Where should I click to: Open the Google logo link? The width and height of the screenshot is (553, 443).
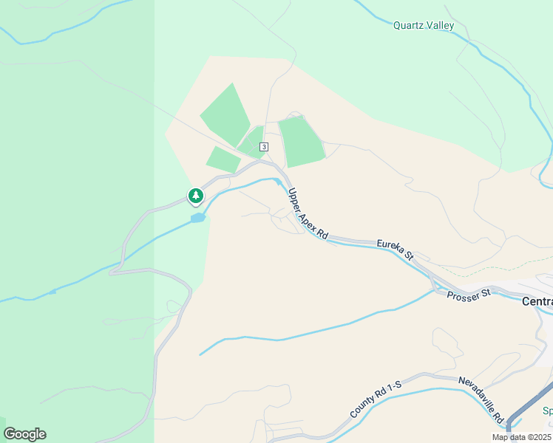tap(24, 434)
